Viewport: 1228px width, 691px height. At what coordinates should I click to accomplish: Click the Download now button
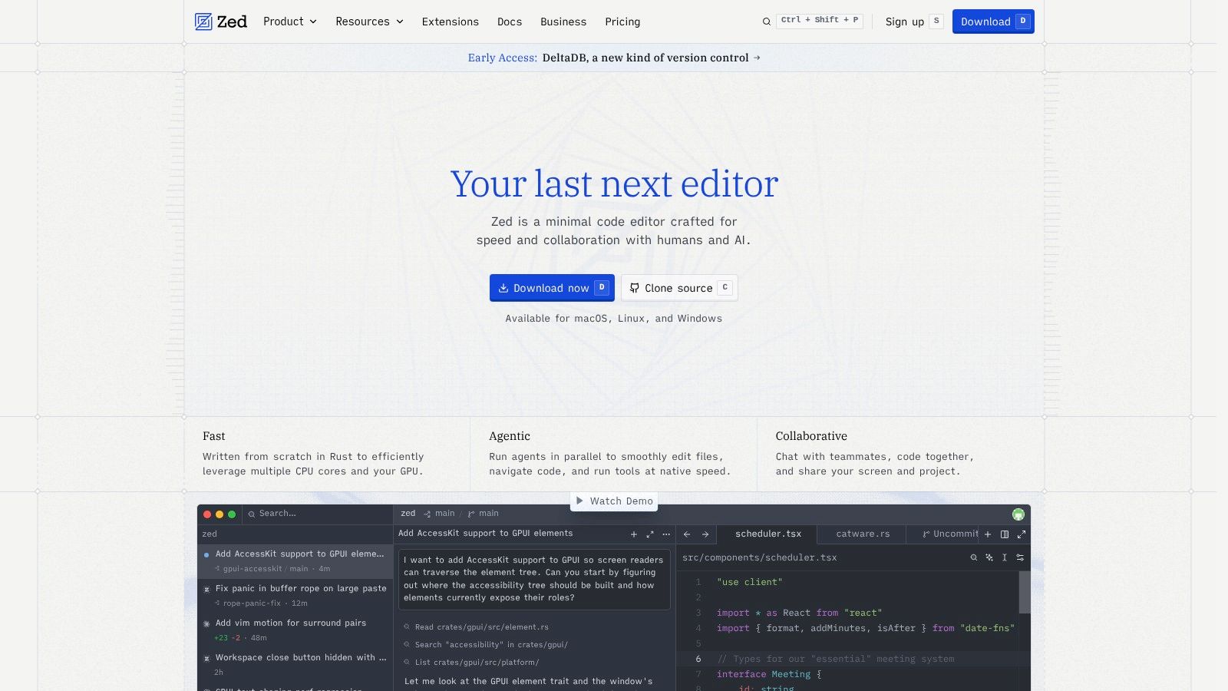tap(552, 288)
